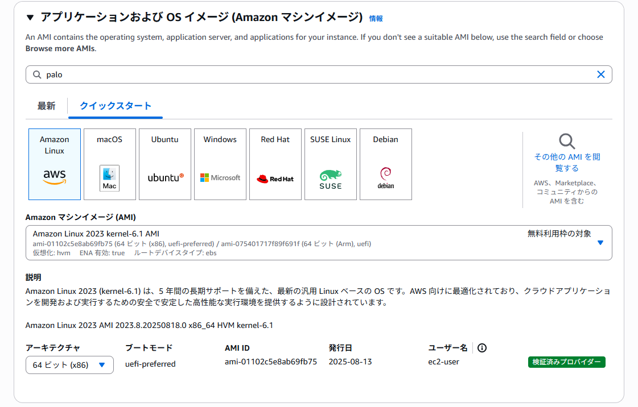Open the Amazon Linux 2023 kernel-6.1 AMI dropdown
Image resolution: width=638 pixels, height=407 pixels.
319,243
